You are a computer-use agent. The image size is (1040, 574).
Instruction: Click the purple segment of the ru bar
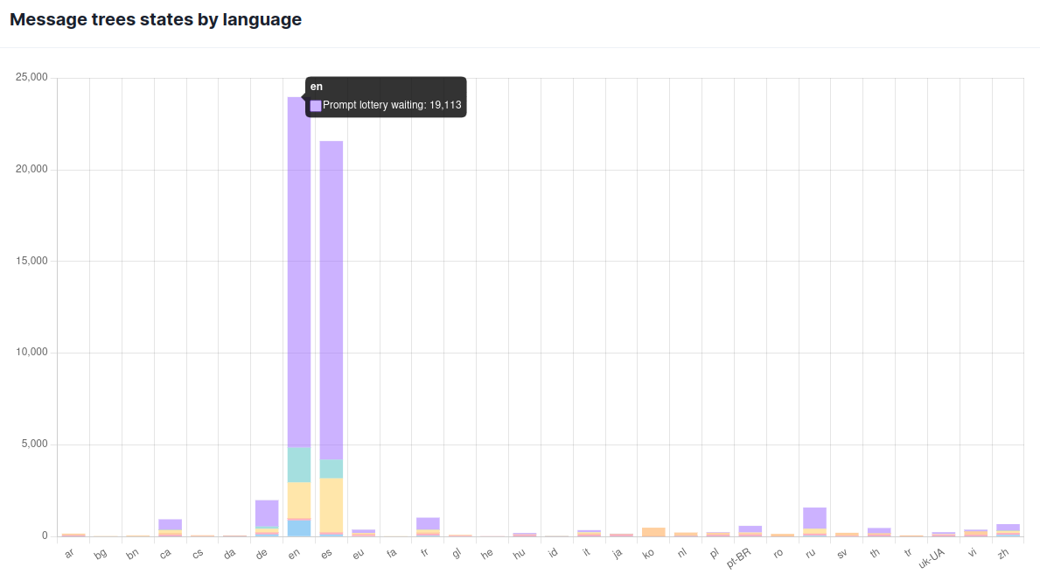[814, 518]
